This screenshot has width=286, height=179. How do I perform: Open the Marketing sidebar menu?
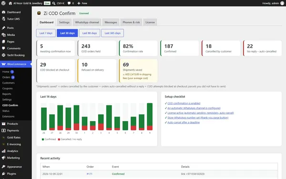tap(13, 158)
